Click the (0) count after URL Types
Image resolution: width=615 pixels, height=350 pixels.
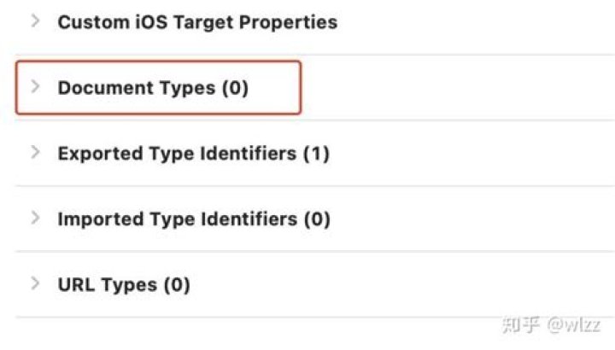(177, 285)
